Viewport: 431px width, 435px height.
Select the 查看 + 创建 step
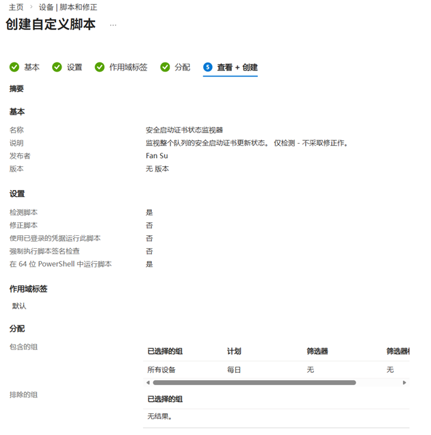pyautogui.click(x=237, y=67)
